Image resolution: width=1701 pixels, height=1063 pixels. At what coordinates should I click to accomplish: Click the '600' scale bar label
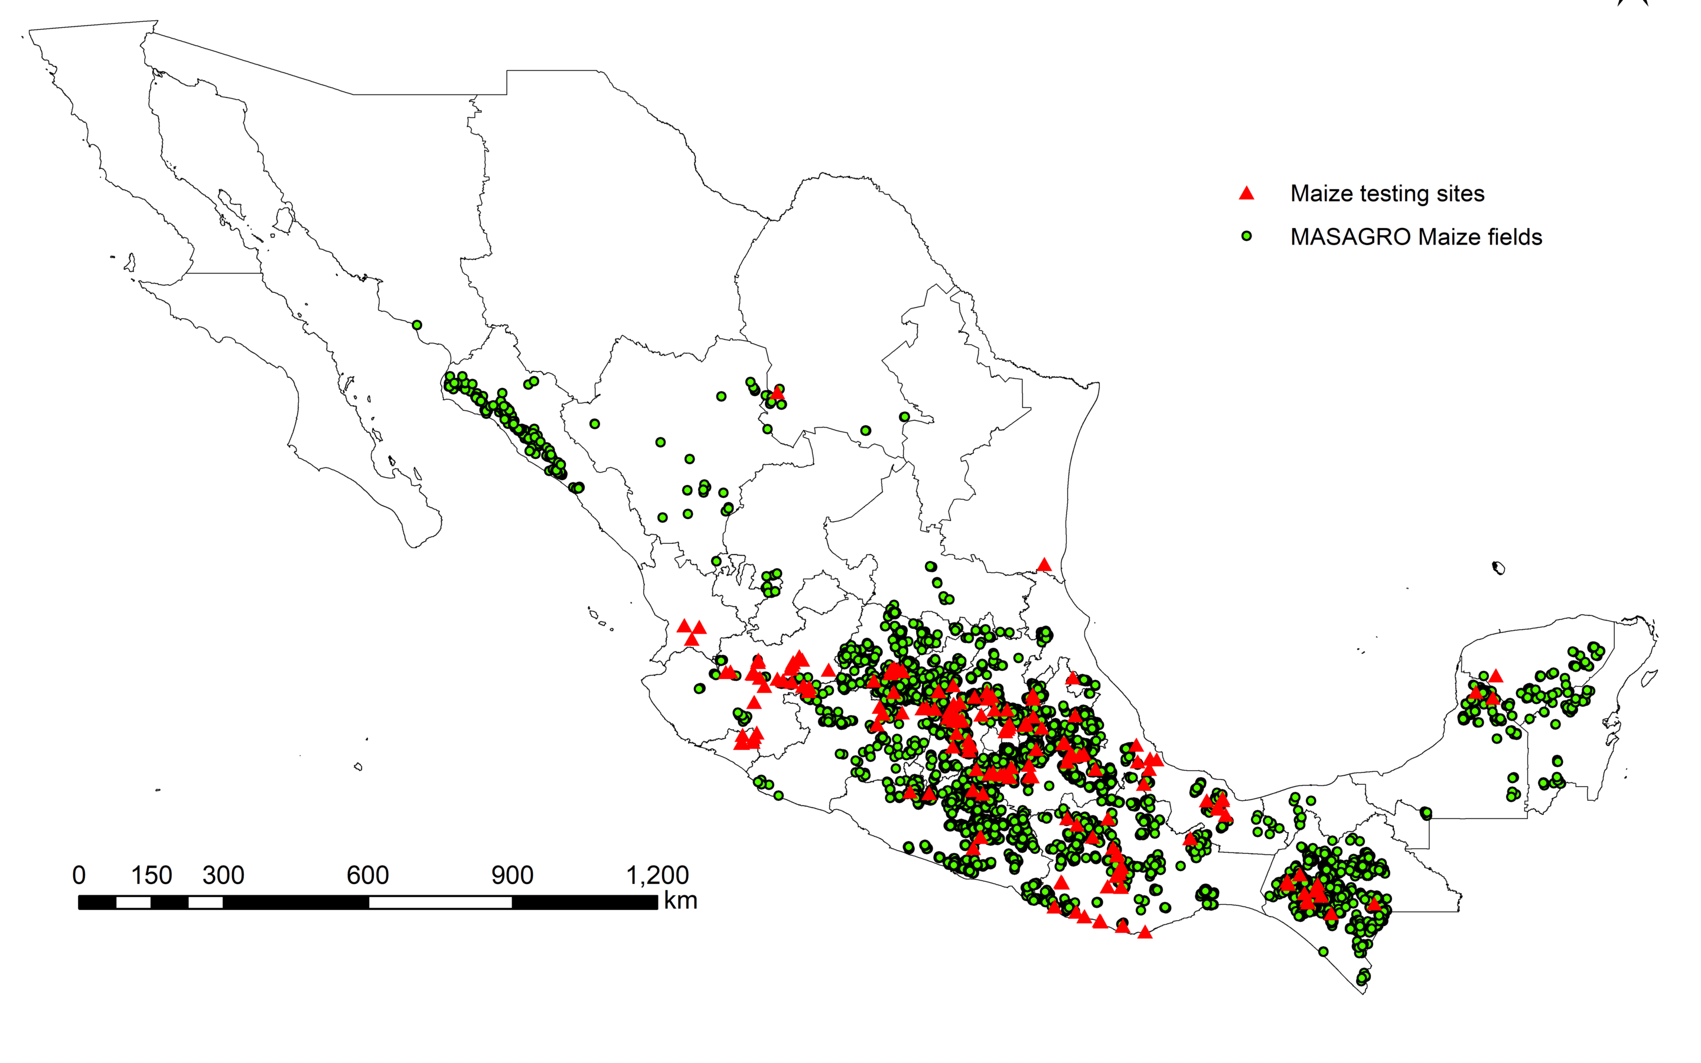367,875
